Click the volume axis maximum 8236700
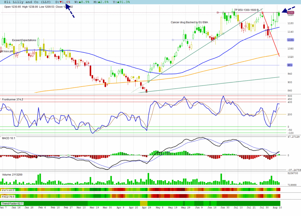The width and height of the screenshot is (301, 216). [x=293, y=173]
